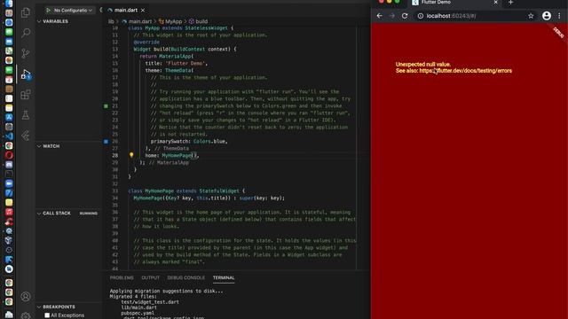
Task: Launch Music from the dock
Action: [9, 212]
